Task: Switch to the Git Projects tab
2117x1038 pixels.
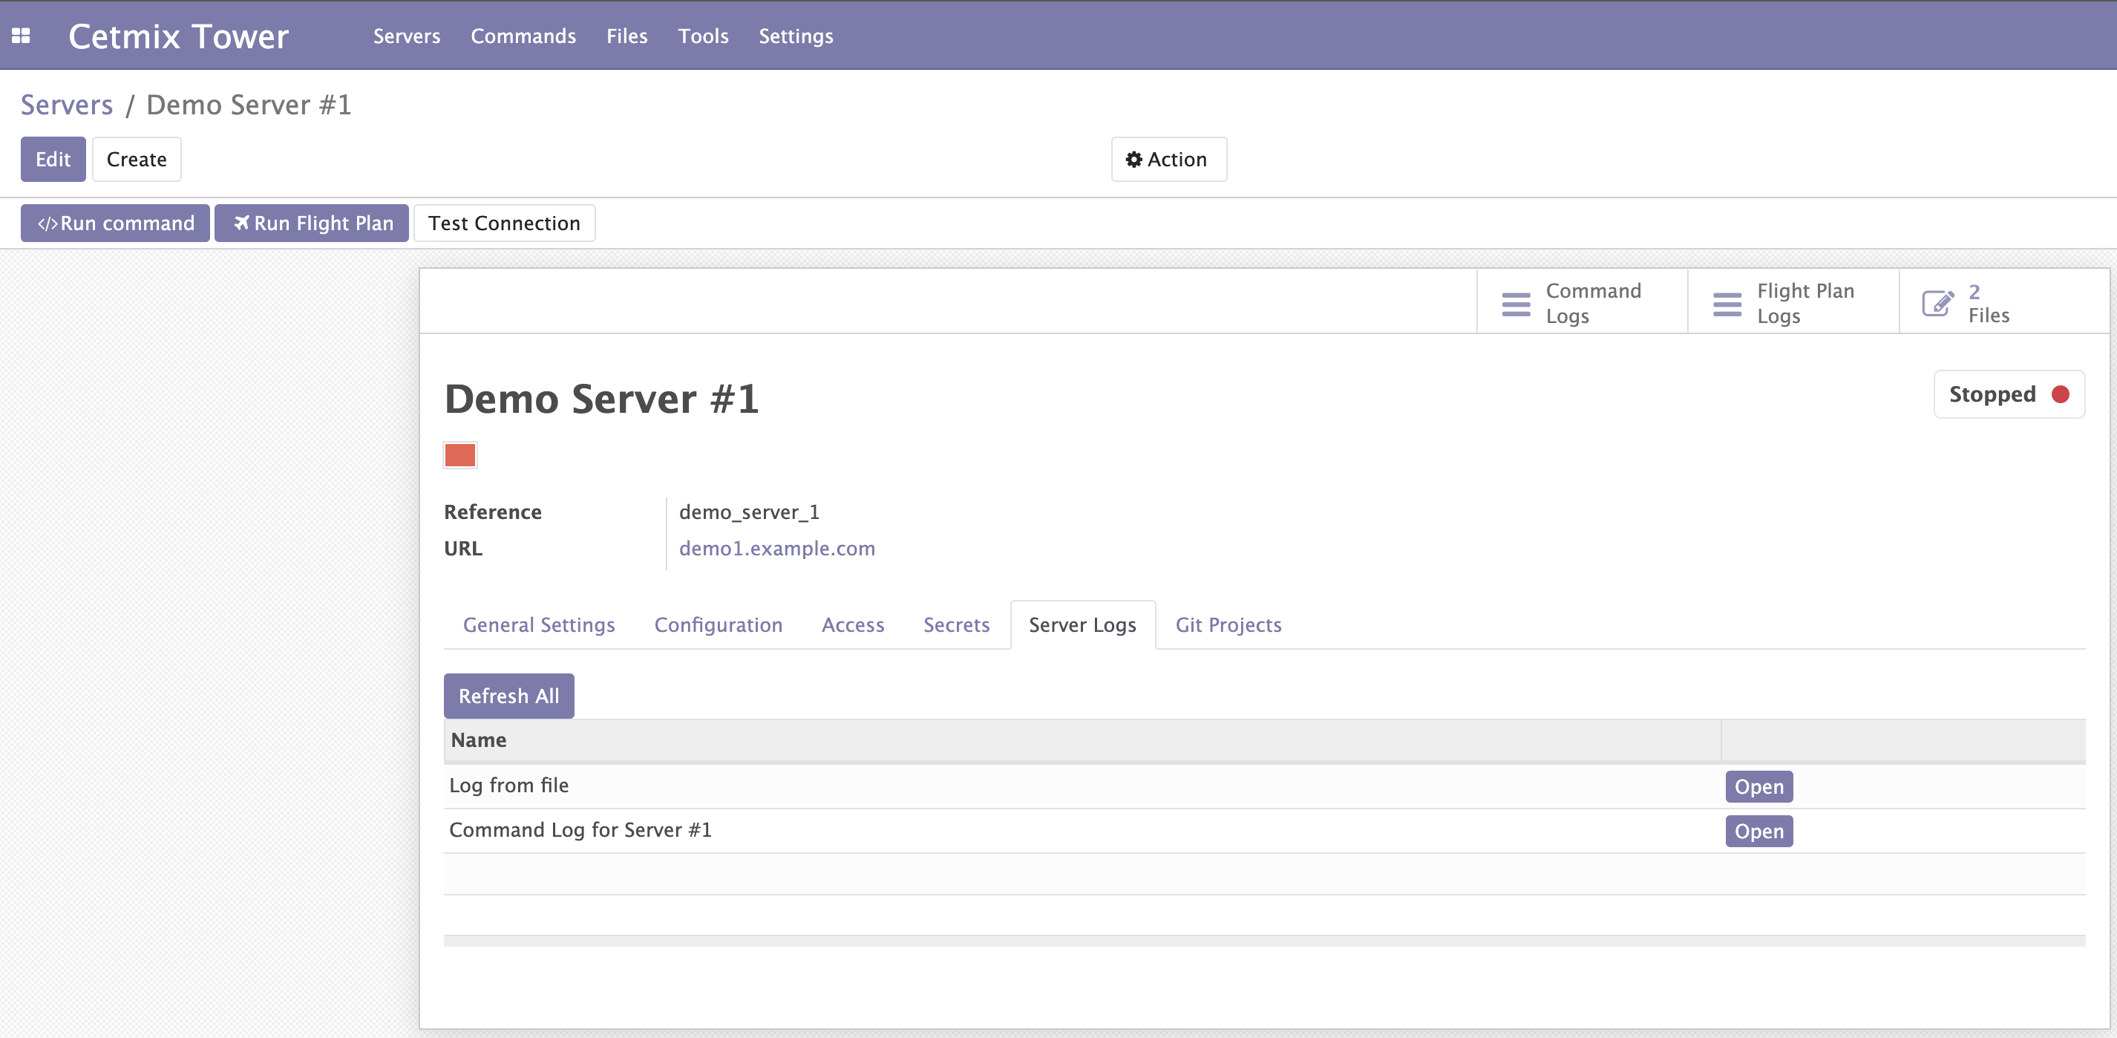Action: tap(1228, 624)
